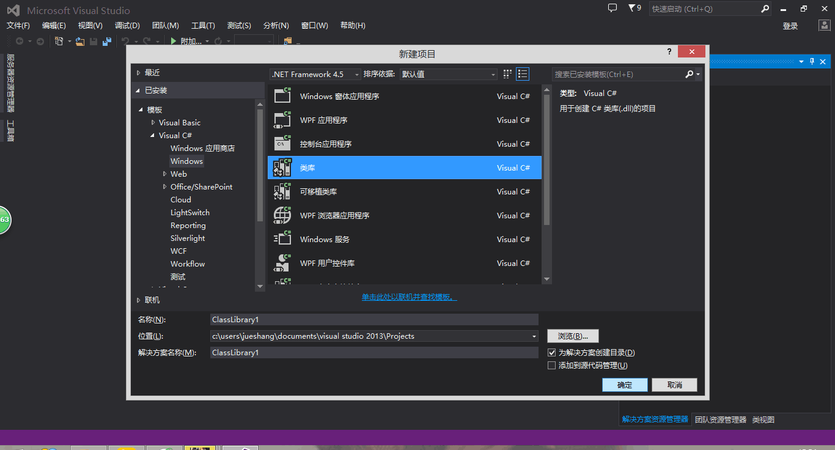The width and height of the screenshot is (835, 450).
Task: Open the 工具(T) menu
Action: point(203,25)
